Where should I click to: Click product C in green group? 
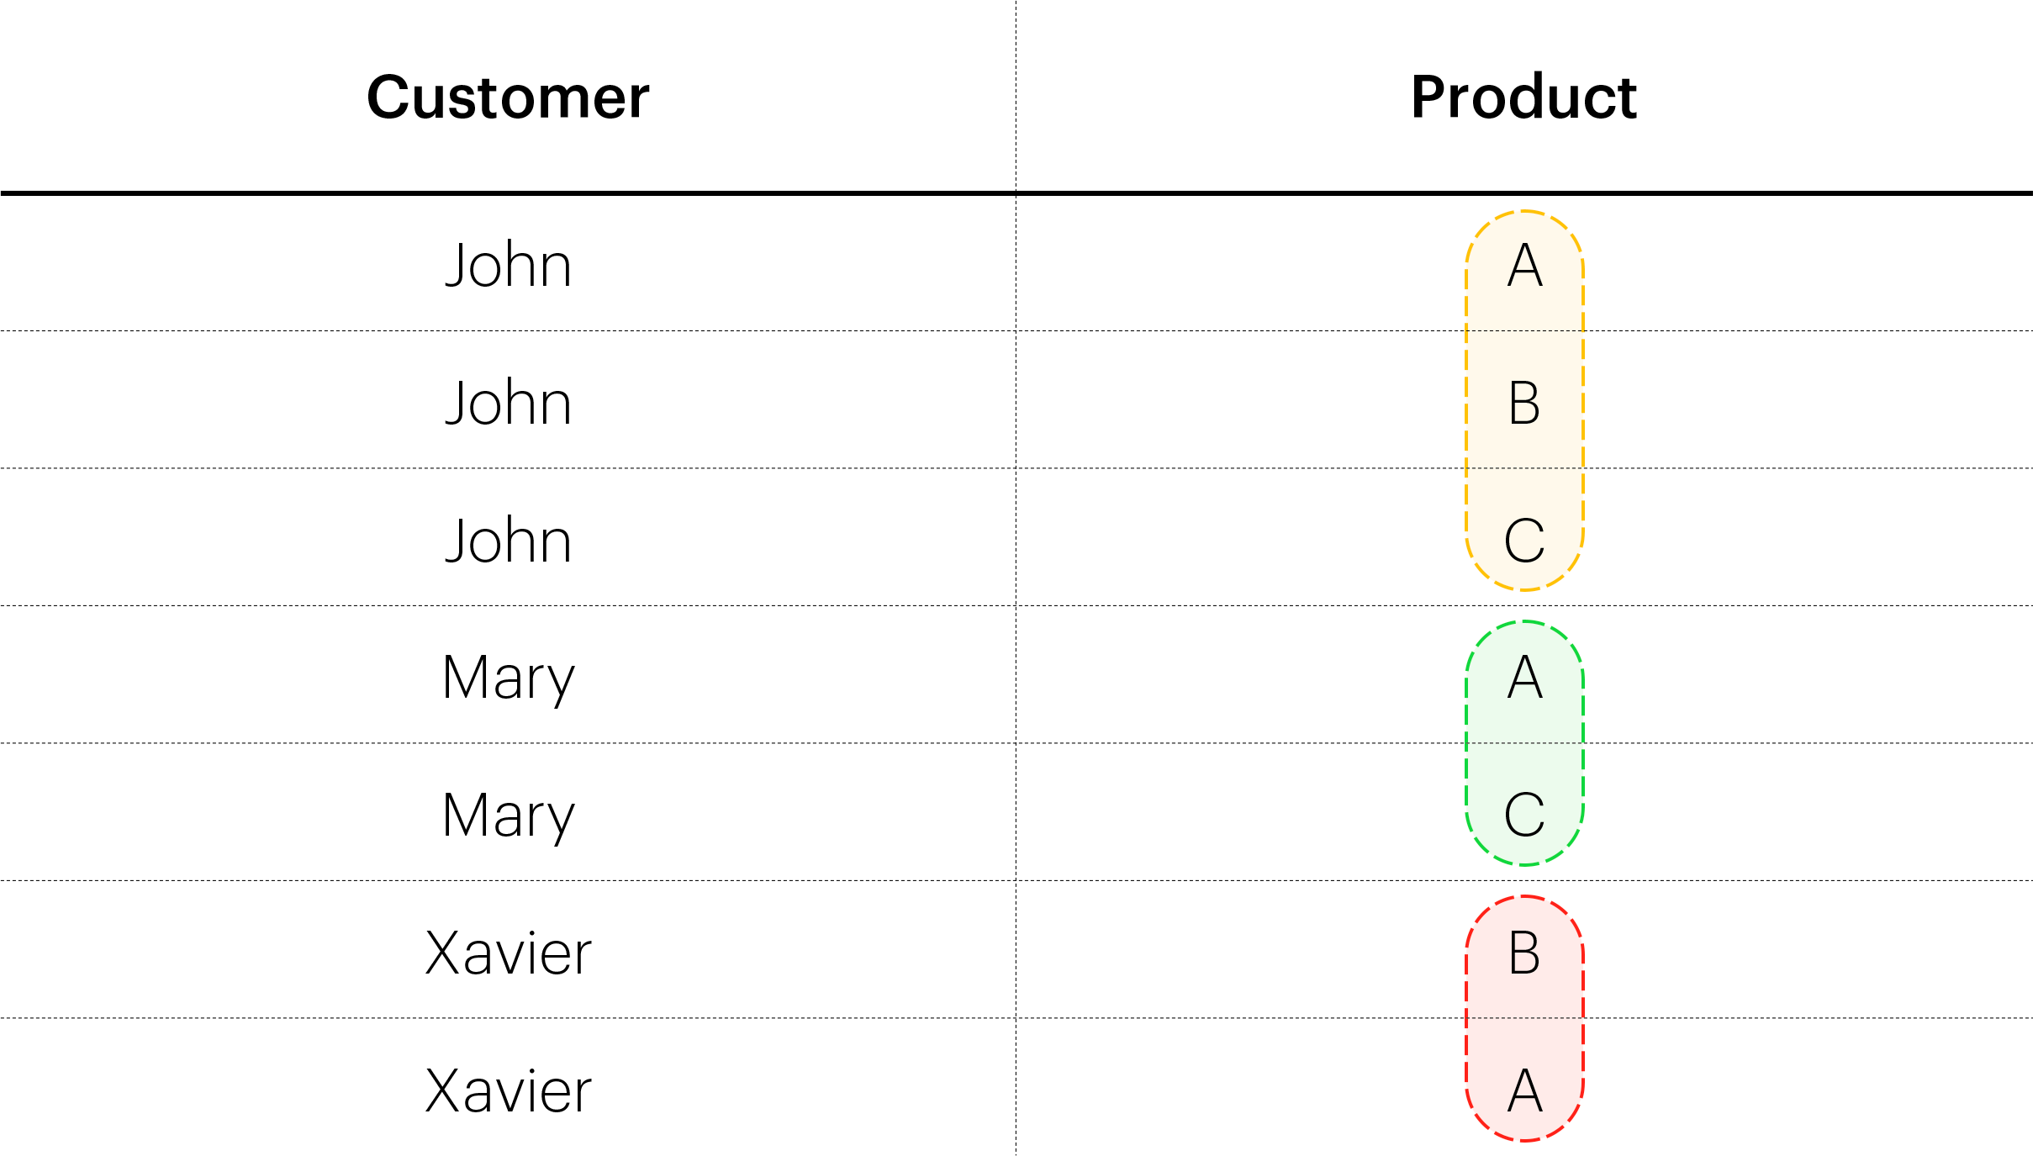1524,815
